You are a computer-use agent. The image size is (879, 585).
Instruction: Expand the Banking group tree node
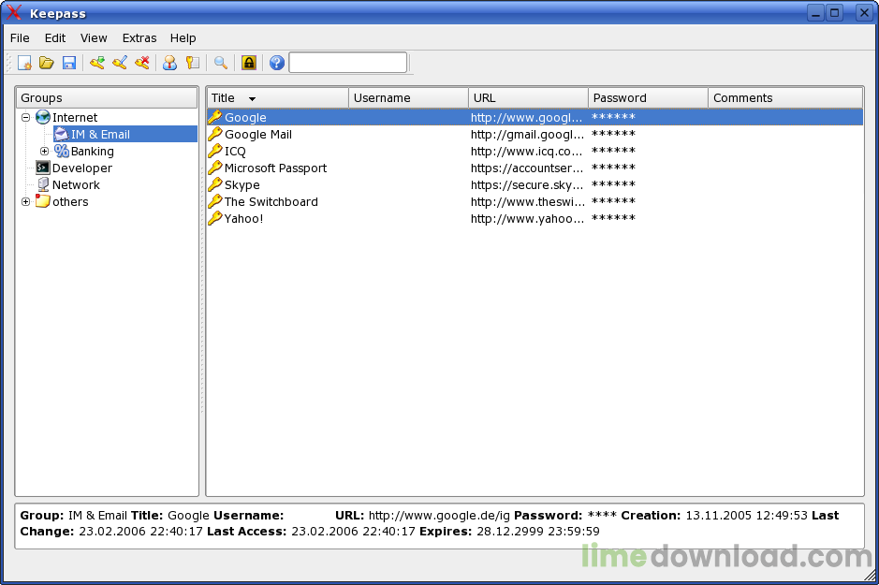(44, 152)
